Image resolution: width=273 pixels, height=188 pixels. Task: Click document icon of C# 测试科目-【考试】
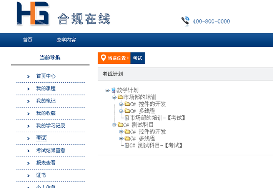click(127, 146)
